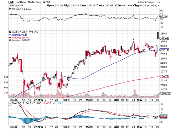Click the red boxed '254.79' MA(200) tag

[164, 76]
